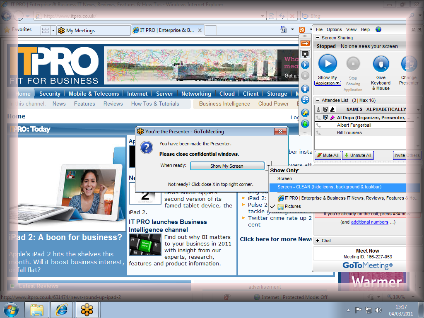Viewport: 424px width, 318px height.
Task: Click the globe icon in GoToMeeting menu bar
Action: coord(378,29)
